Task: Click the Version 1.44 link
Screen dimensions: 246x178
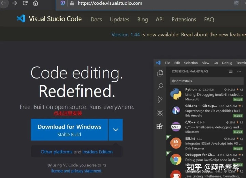Action: pyautogui.click(x=125, y=35)
